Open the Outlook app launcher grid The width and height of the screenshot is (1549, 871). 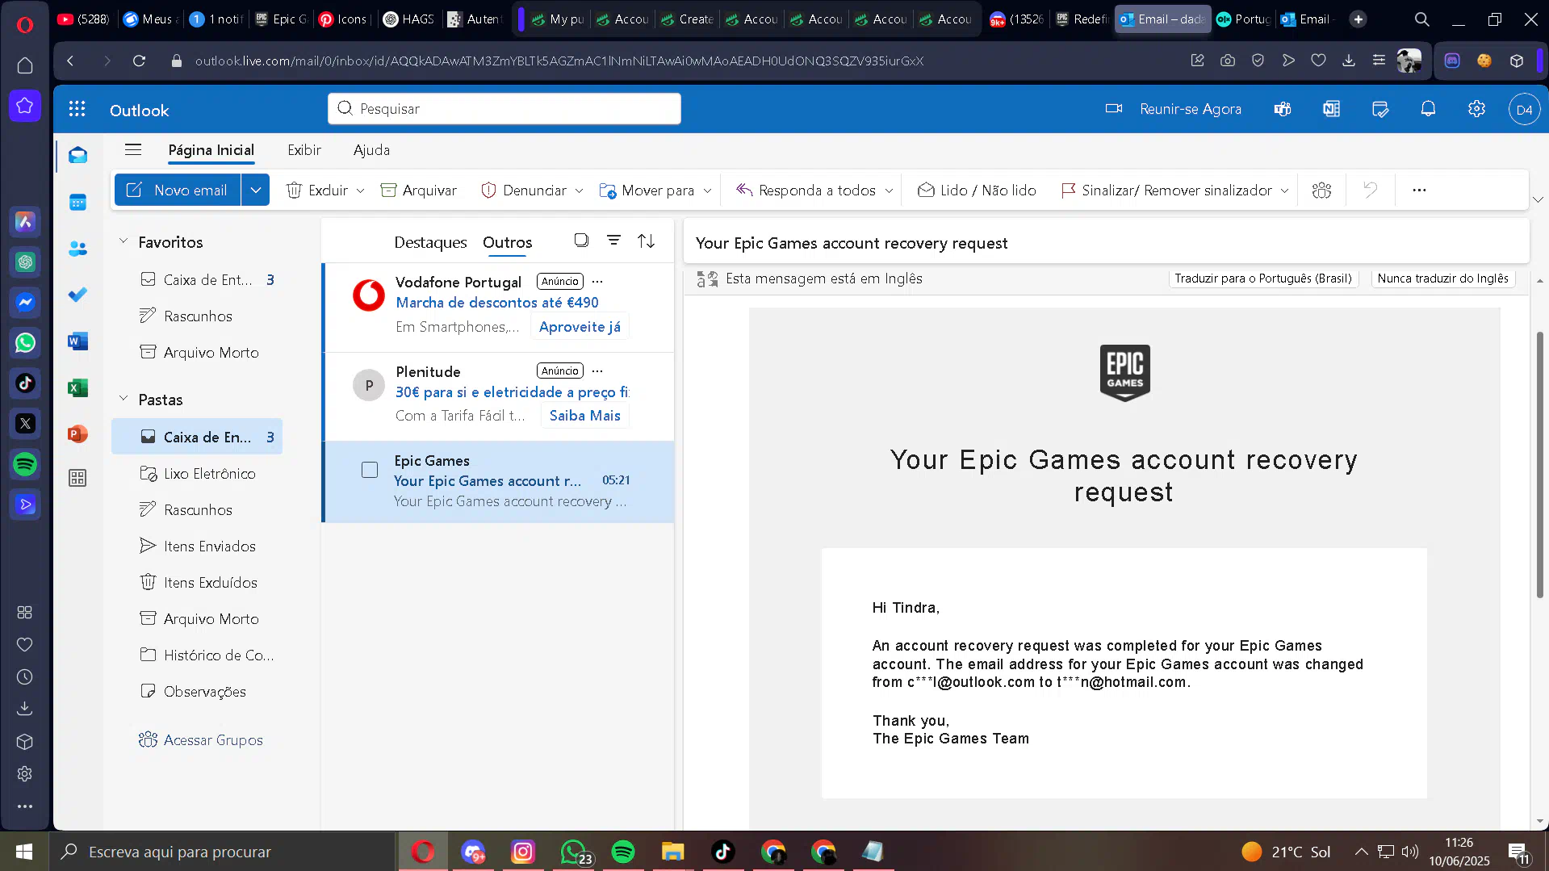click(77, 109)
